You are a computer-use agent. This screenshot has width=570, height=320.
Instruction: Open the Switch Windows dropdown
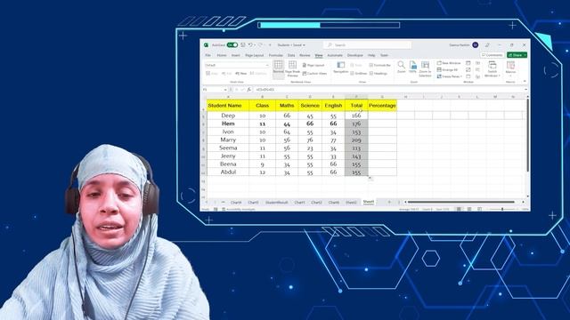point(493,69)
